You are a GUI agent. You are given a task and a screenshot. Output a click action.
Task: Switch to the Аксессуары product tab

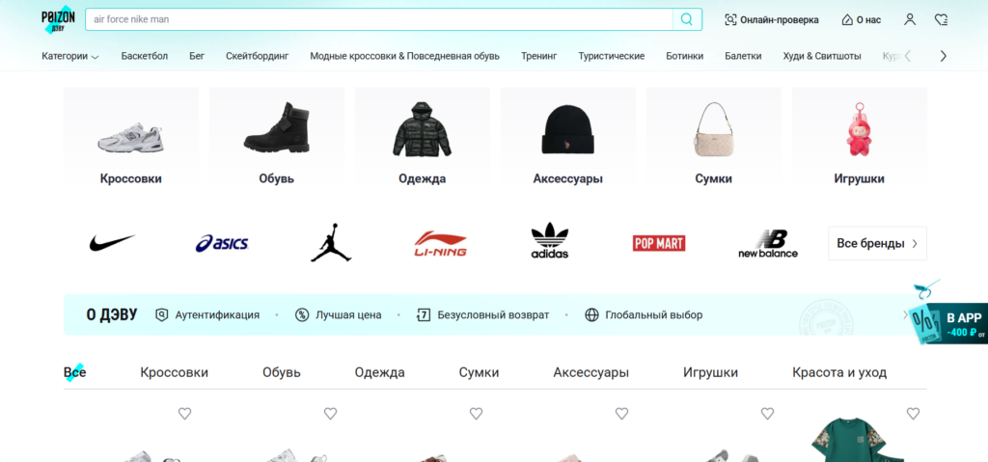click(591, 372)
